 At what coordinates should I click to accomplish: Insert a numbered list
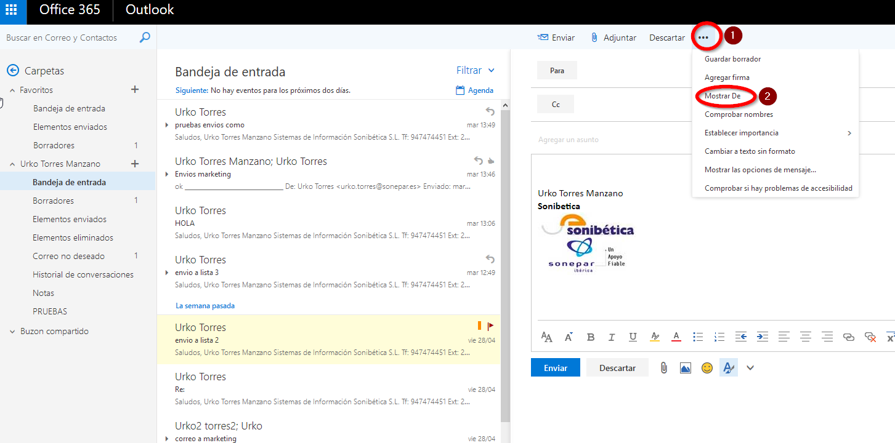point(719,337)
